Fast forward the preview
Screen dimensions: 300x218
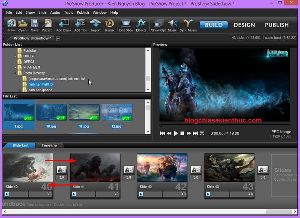click(x=189, y=133)
